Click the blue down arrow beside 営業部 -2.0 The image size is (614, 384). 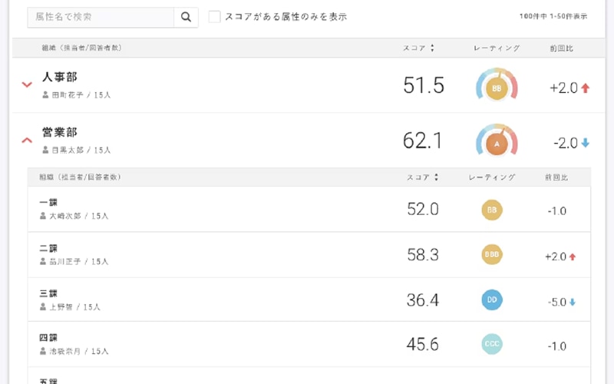pyautogui.click(x=586, y=143)
